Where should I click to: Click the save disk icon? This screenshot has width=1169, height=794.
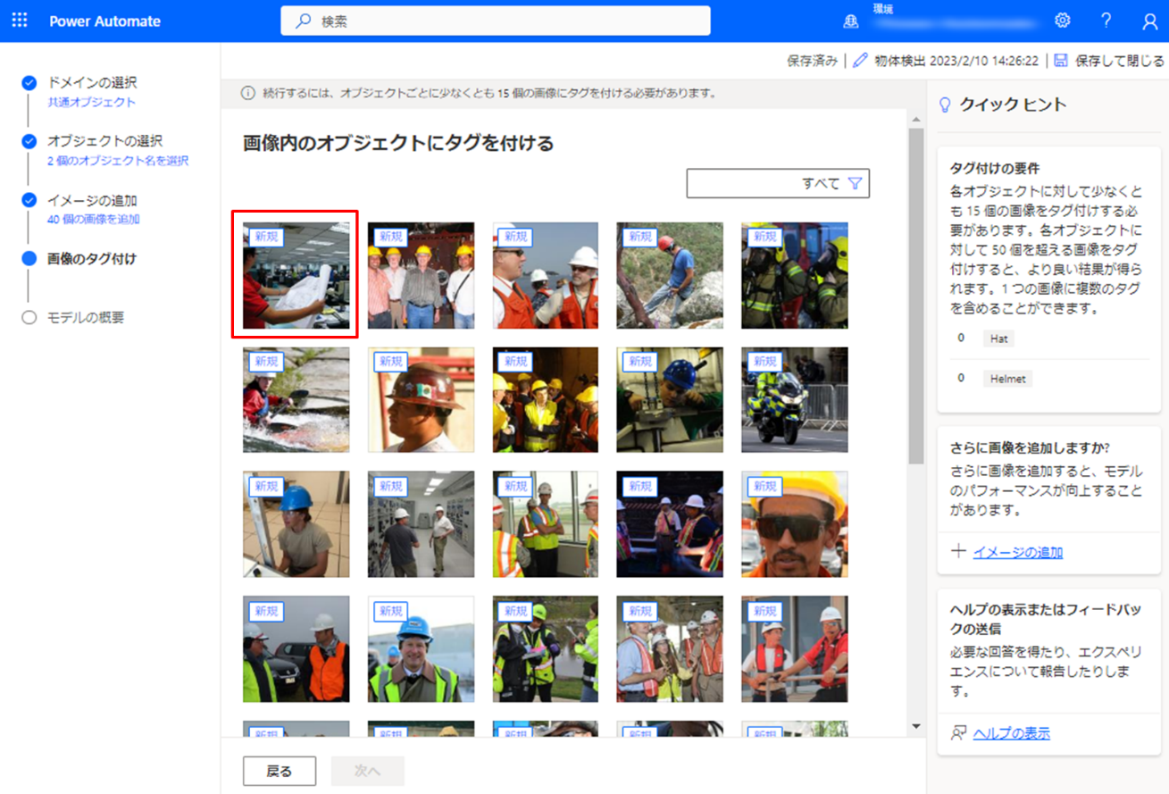coord(1061,61)
